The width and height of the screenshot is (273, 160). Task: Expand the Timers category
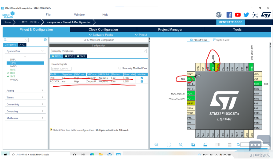42,97
